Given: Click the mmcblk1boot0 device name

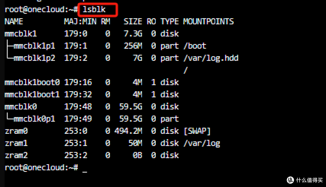Looking at the screenshot, I should [32, 82].
